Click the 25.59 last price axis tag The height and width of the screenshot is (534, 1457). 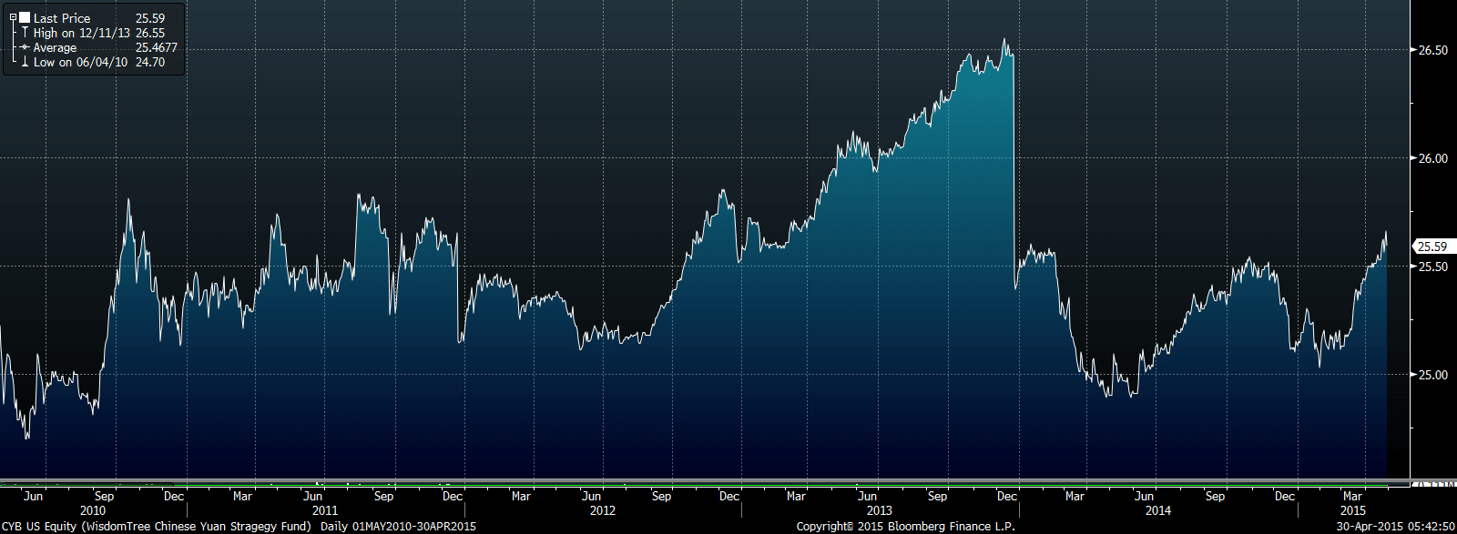tap(1432, 247)
